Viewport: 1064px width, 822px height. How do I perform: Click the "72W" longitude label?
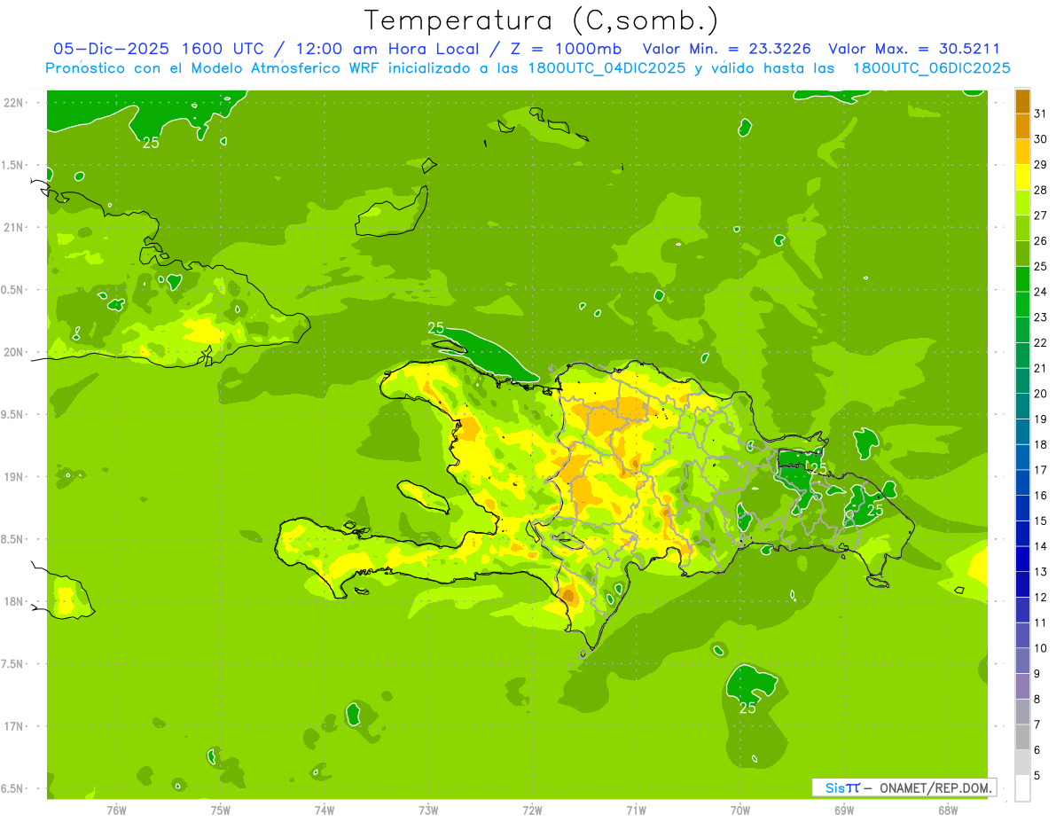(x=532, y=810)
